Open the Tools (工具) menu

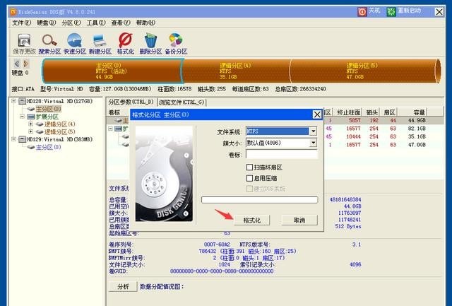click(96, 23)
